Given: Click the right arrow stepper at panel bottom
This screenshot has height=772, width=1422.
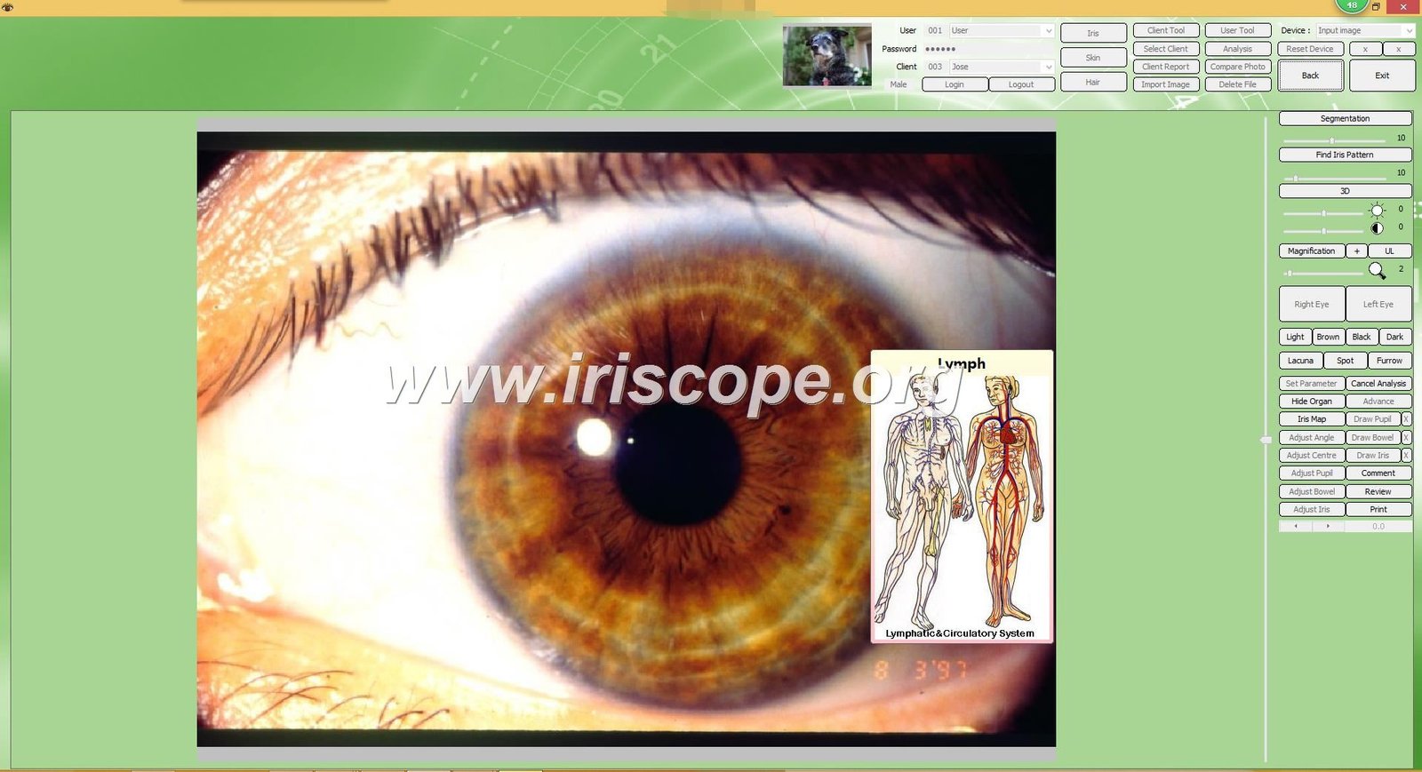Looking at the screenshot, I should [x=1328, y=526].
